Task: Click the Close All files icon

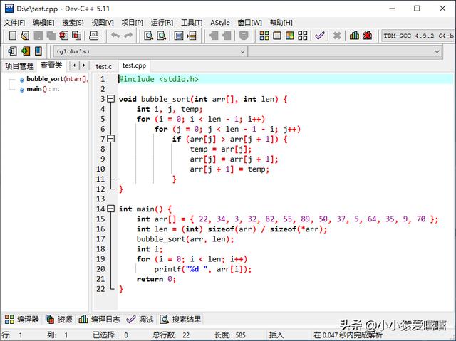Action: point(76,36)
